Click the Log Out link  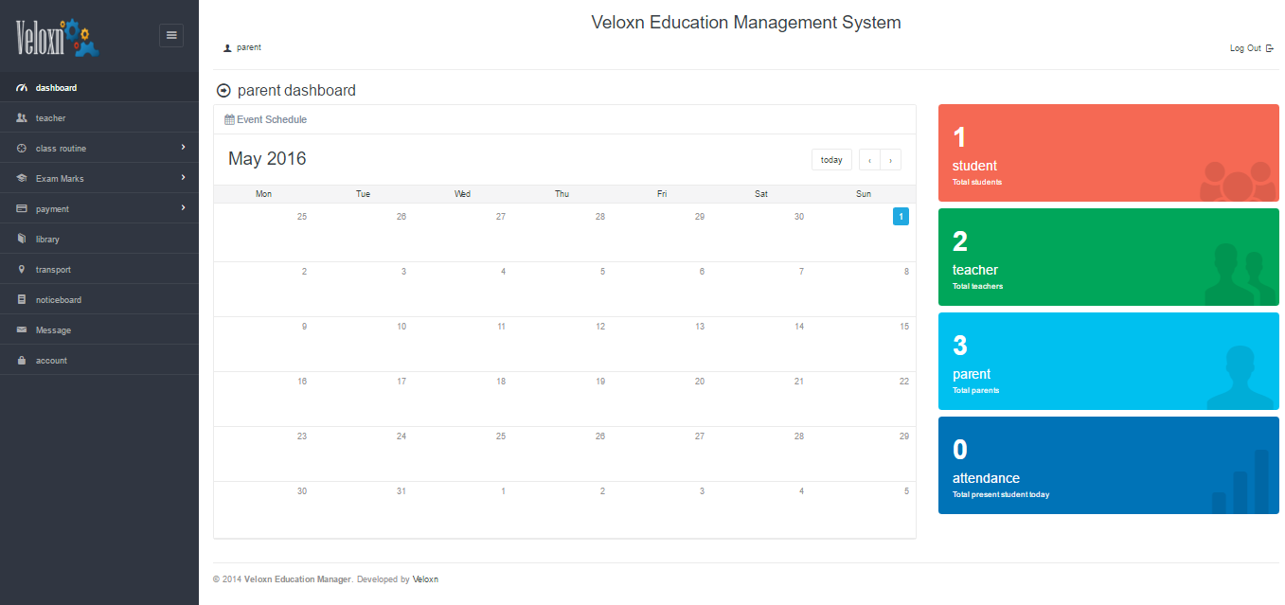pos(1250,48)
